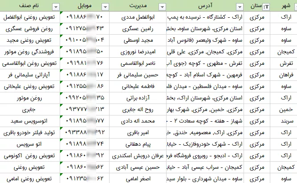Select the نام صنف header cell text
The image size is (297, 183).
click(29, 6)
